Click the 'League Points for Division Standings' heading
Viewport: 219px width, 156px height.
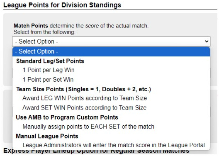click(62, 5)
